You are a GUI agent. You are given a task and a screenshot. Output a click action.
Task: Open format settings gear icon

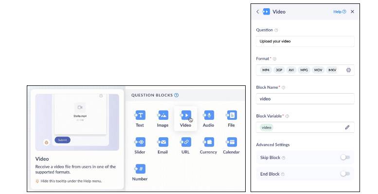(348, 70)
